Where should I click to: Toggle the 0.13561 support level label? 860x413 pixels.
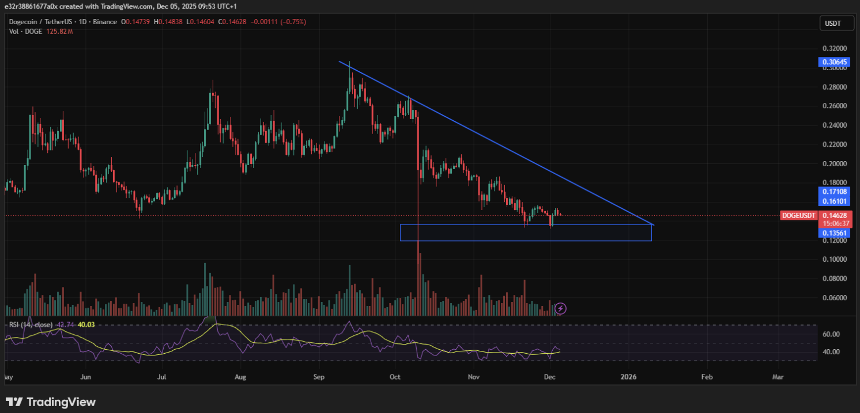tap(833, 232)
